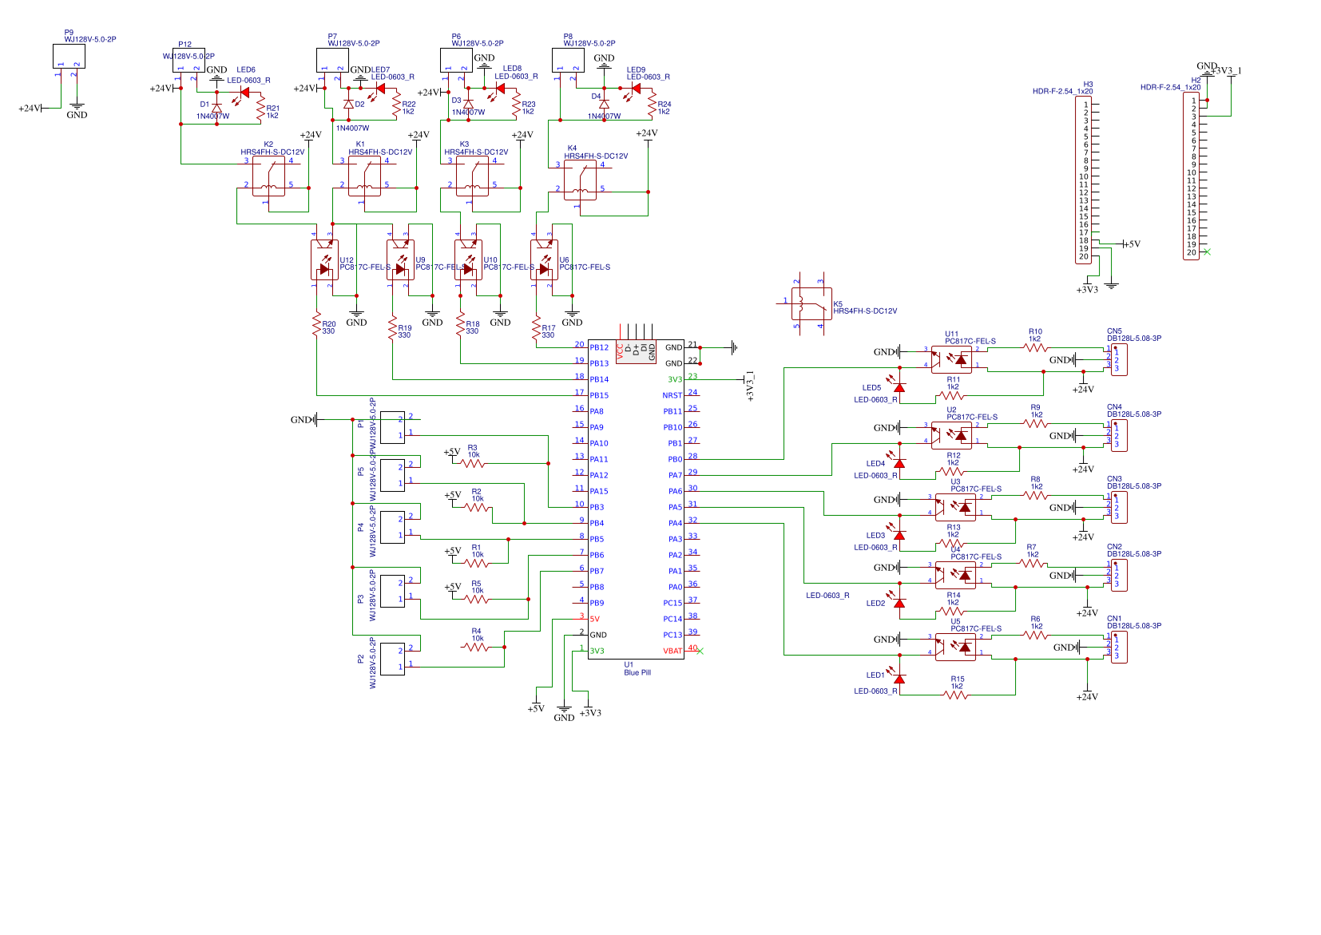Pick the U3 optocoupler symbol
The width and height of the screenshot is (1321, 935).
956,506
